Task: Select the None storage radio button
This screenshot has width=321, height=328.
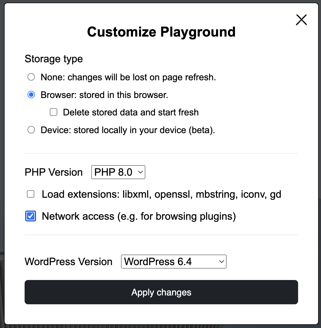Action: point(31,77)
